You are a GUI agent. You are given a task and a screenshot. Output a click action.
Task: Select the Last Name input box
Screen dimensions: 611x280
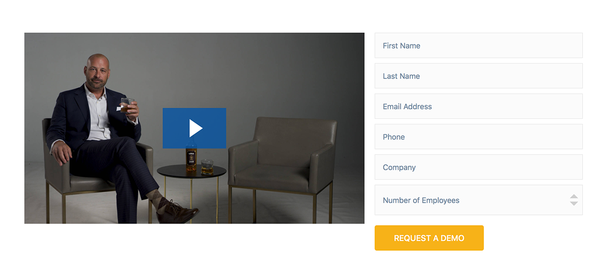tap(479, 76)
